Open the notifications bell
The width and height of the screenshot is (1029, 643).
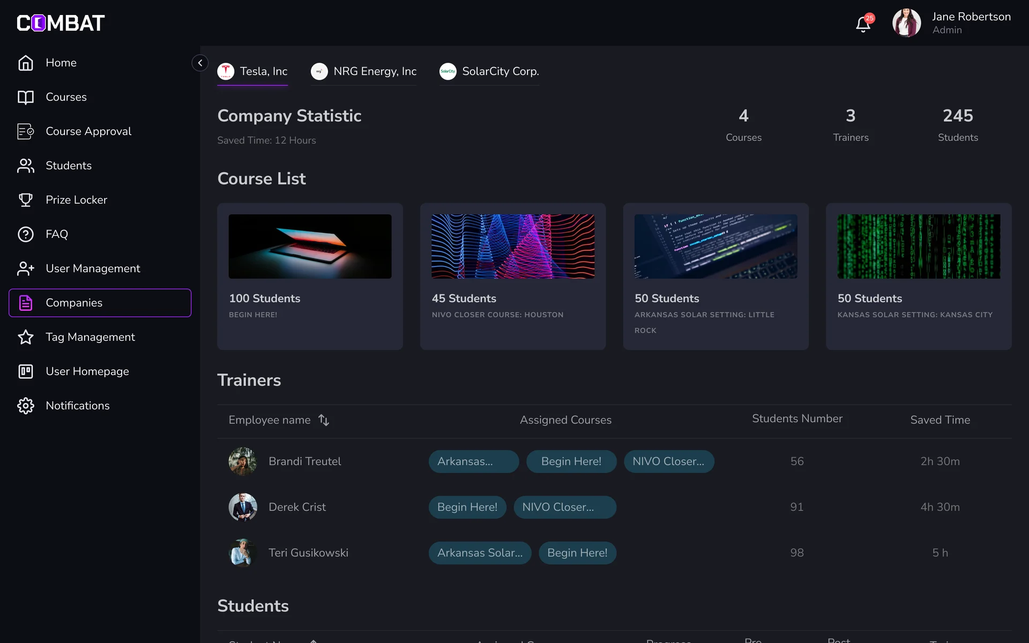(x=863, y=24)
